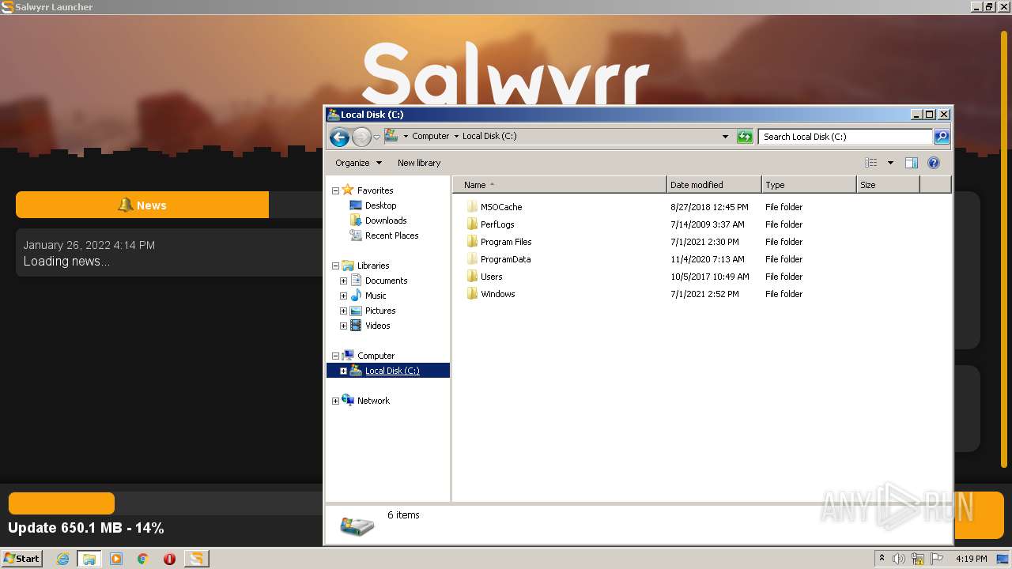Click the Action Center flag icon
1012x569 pixels.
(936, 559)
